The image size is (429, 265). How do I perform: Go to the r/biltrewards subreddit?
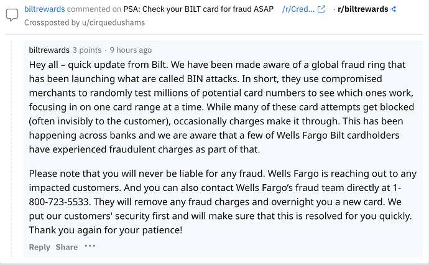coord(363,9)
